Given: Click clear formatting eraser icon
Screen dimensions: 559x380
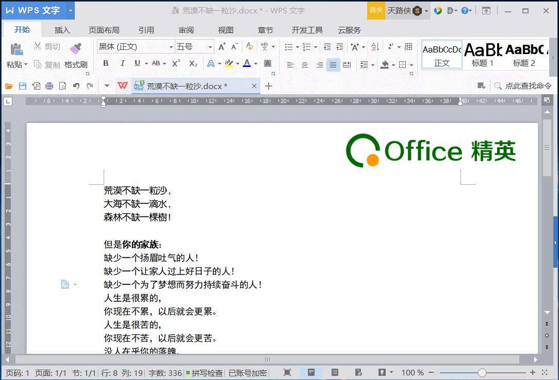Looking at the screenshot, I should [x=250, y=46].
